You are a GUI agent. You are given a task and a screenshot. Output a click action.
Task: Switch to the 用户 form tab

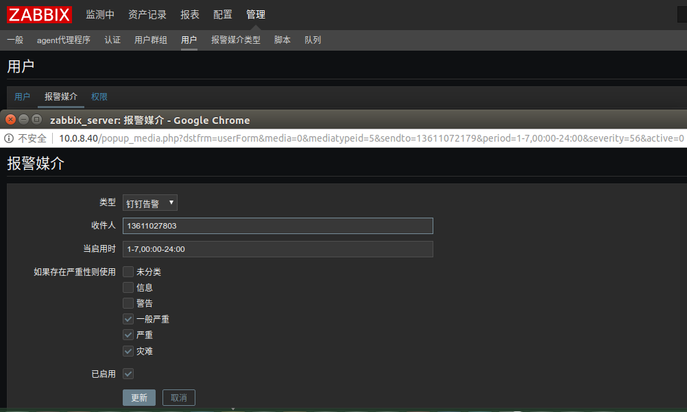click(x=22, y=96)
